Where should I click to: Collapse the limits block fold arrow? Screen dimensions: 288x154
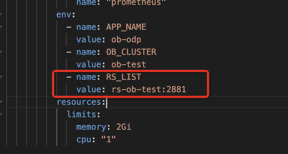pyautogui.click(x=1, y=114)
